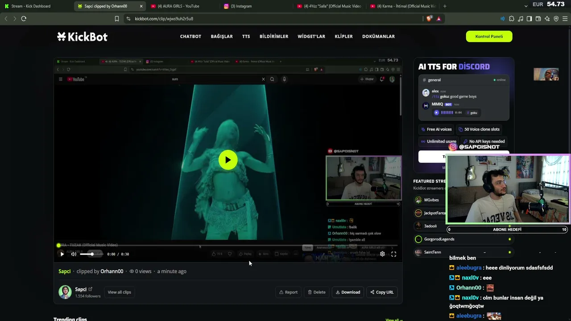Open the browser hamburger menu
The height and width of the screenshot is (321, 571).
coord(565,19)
